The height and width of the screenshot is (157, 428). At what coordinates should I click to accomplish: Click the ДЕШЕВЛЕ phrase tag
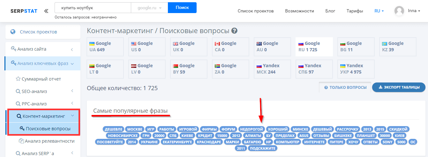[x=113, y=129]
